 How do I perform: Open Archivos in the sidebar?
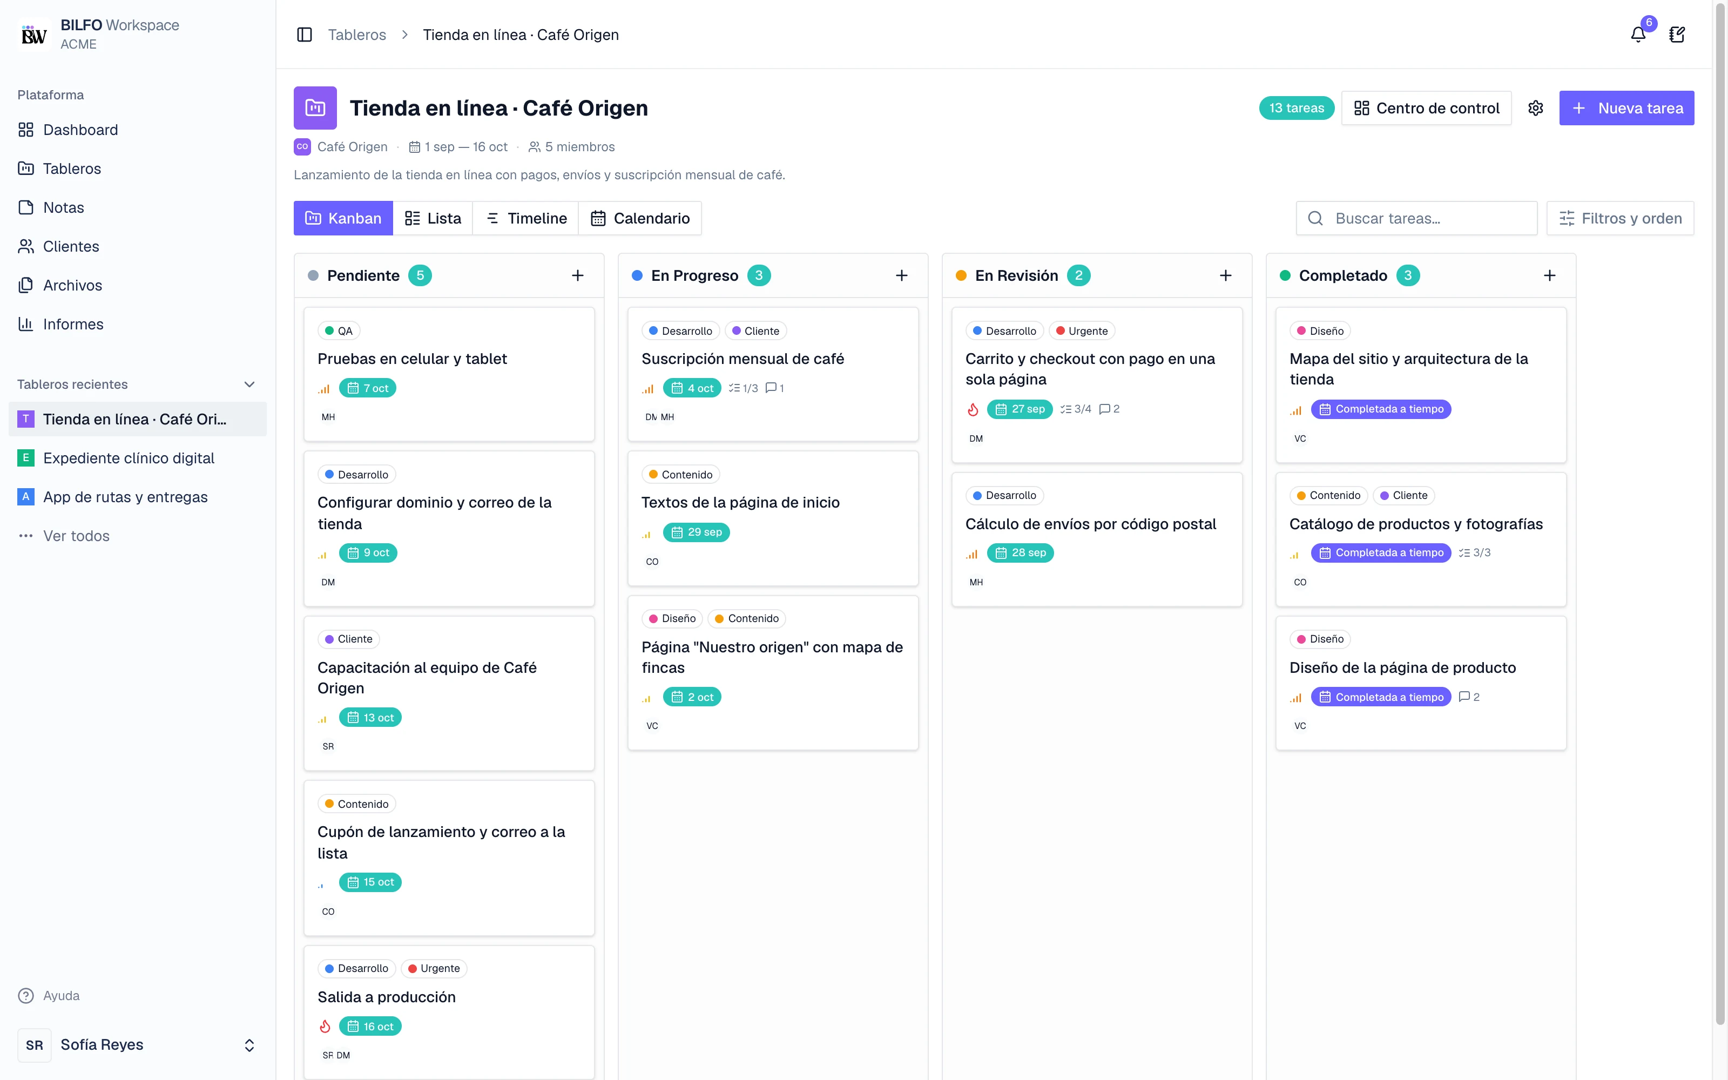137,285
